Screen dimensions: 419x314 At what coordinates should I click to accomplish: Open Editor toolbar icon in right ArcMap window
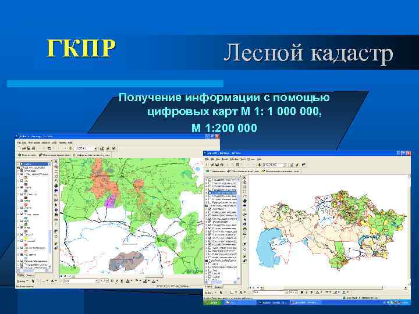tap(292, 165)
